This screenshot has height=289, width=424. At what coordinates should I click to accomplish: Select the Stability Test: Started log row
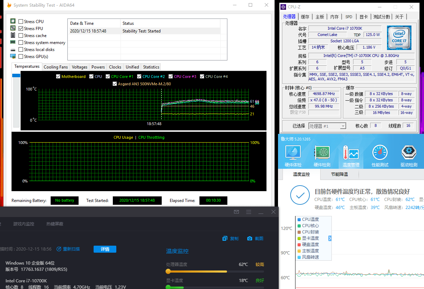tap(144, 31)
